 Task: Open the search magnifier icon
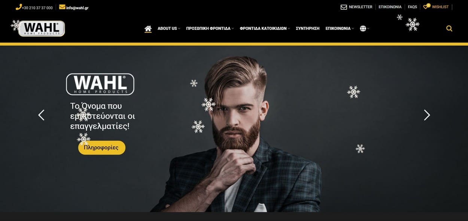[x=449, y=28]
